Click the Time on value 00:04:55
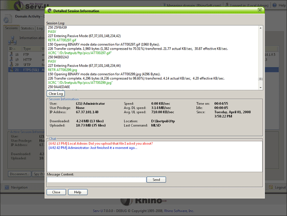 click(221, 103)
